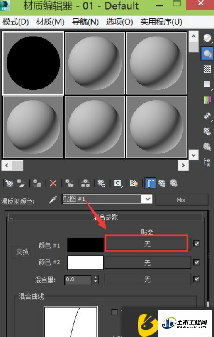Click the mixing curve graph preview
This screenshot has height=337, width=214.
71,322
